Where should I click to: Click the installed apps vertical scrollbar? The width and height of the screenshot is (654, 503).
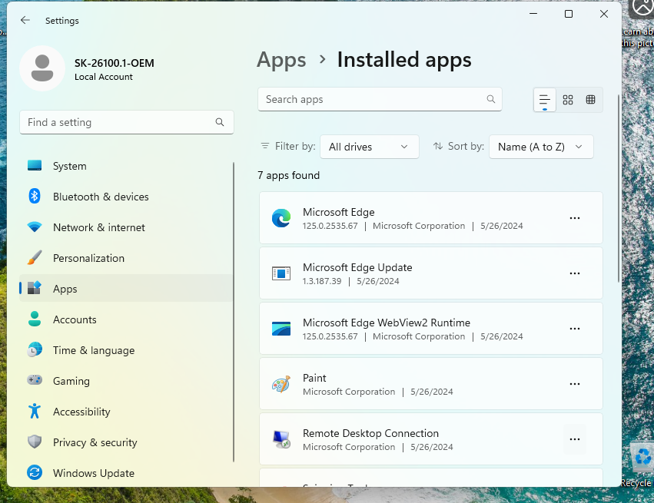(619, 188)
